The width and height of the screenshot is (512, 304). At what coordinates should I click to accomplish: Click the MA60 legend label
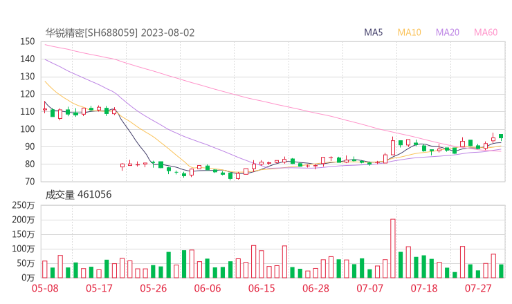click(x=486, y=32)
